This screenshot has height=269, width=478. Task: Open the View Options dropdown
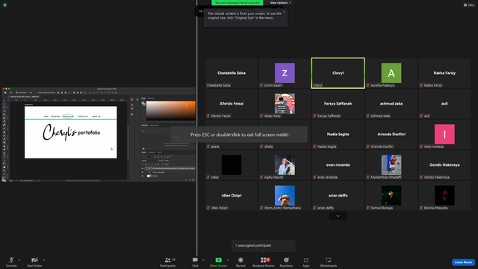point(280,3)
